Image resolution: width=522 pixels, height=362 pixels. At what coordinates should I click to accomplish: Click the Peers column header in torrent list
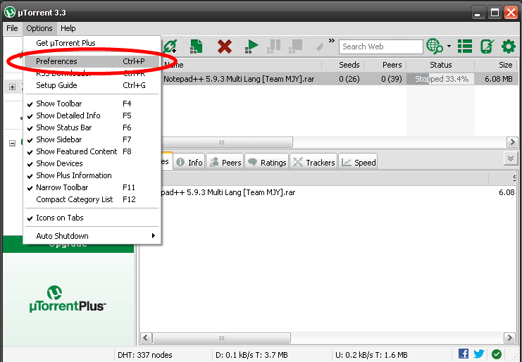385,65
